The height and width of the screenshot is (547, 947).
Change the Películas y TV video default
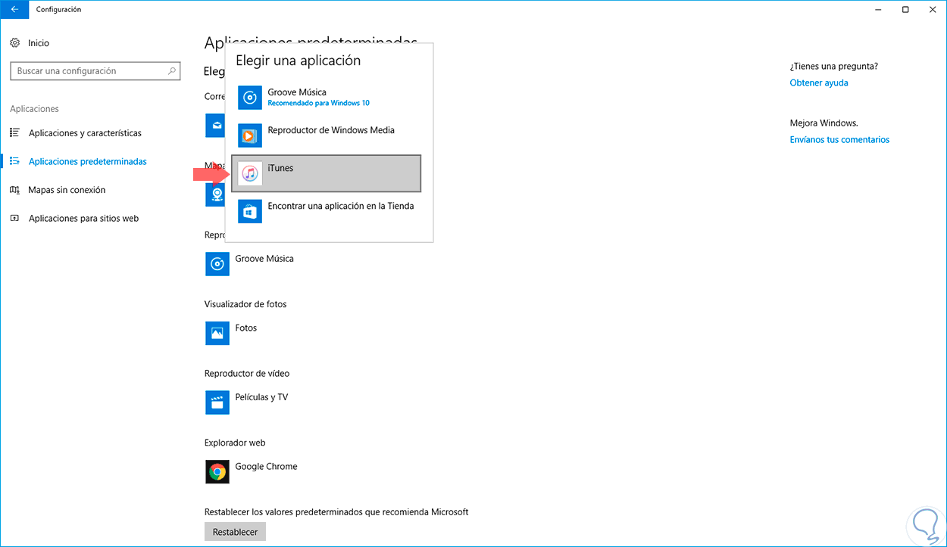tap(247, 402)
